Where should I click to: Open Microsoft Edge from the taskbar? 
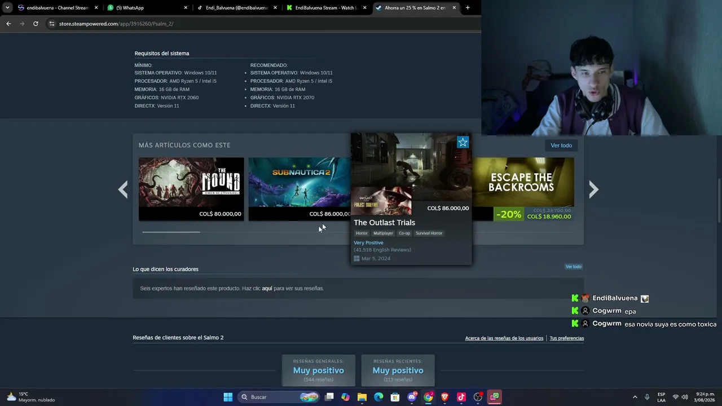click(378, 397)
